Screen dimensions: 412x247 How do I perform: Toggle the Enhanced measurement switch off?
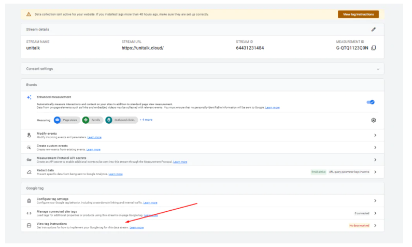tap(371, 102)
